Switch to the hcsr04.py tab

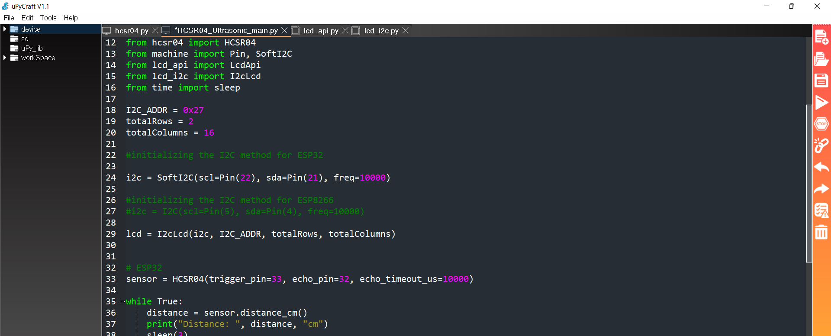point(132,31)
